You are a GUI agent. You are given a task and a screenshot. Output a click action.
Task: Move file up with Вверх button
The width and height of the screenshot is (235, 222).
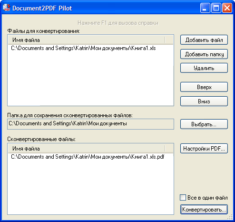click(204, 87)
